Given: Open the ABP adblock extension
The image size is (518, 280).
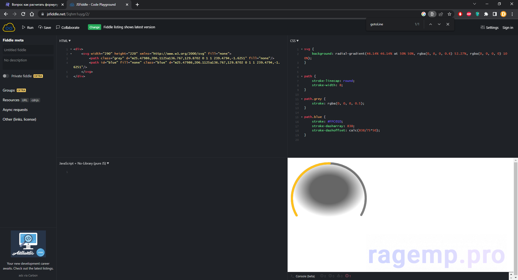Looking at the screenshot, I should pos(469,14).
